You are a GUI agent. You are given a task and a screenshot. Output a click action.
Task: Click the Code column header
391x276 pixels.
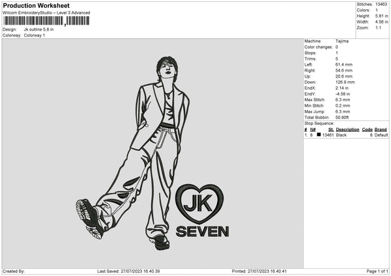tap(367, 130)
